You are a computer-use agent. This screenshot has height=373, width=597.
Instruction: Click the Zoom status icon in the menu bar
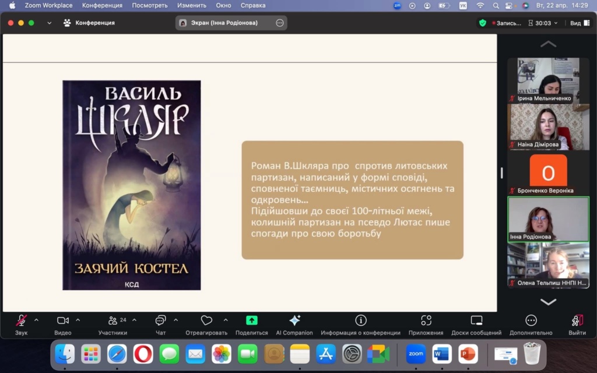(x=397, y=5)
